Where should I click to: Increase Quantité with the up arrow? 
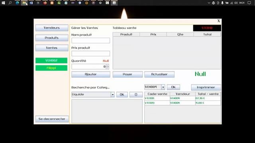click(107, 65)
